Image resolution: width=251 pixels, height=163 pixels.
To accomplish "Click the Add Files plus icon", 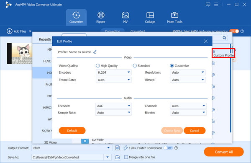I will 10,31.
